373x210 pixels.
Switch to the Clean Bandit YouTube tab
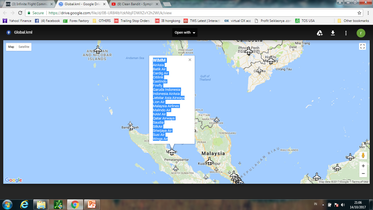tap(135, 4)
